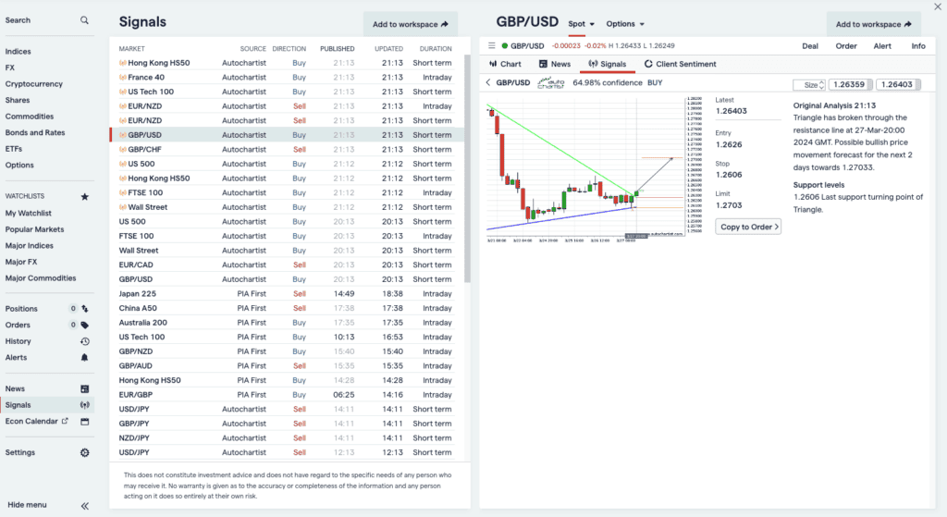Open hamburger menu beside GBP/USD ticker

click(x=492, y=45)
